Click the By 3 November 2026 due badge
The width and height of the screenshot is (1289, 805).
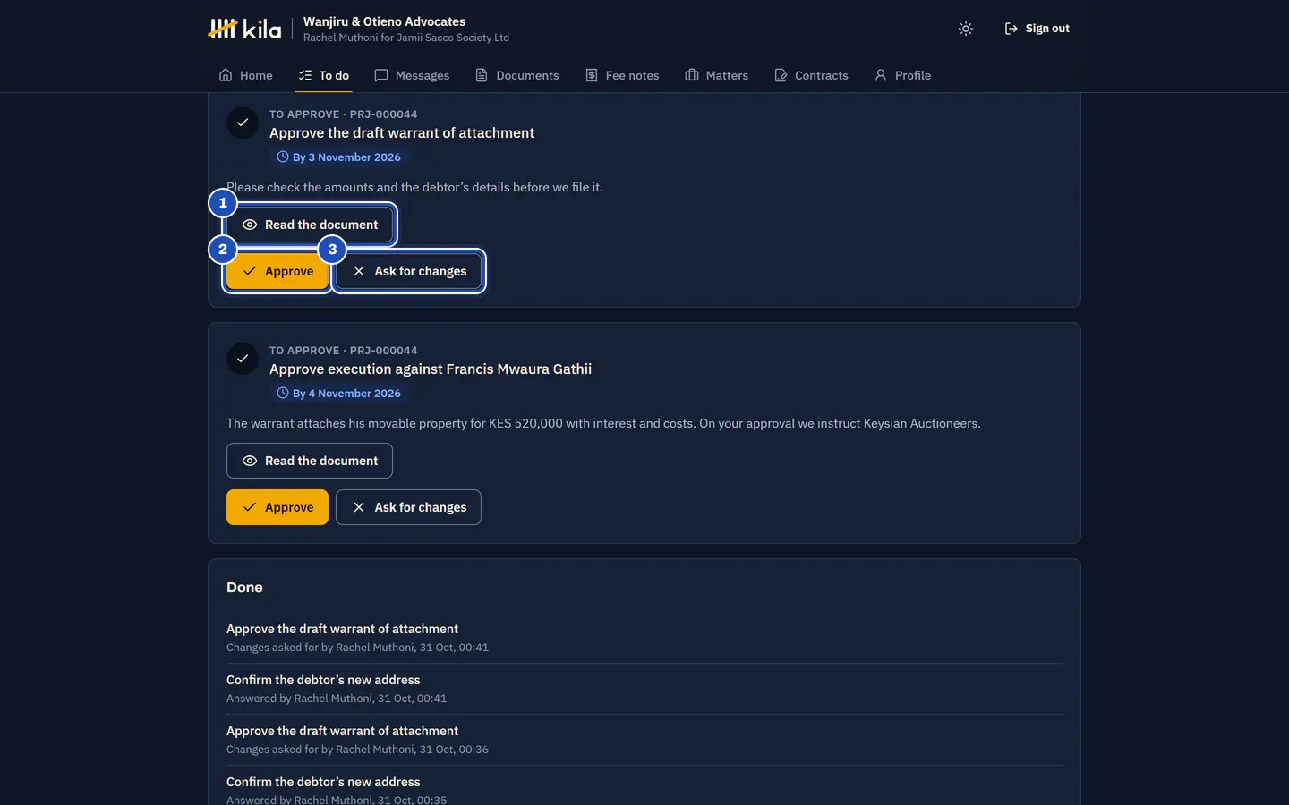pyautogui.click(x=339, y=157)
